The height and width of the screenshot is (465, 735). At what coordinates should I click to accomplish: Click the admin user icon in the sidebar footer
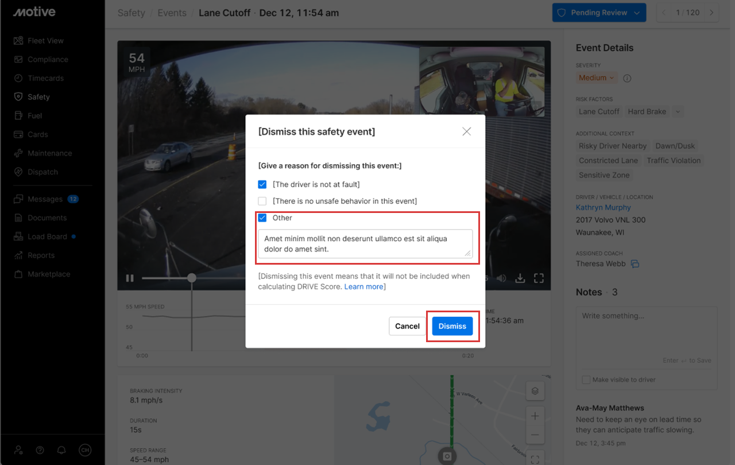coord(19,450)
